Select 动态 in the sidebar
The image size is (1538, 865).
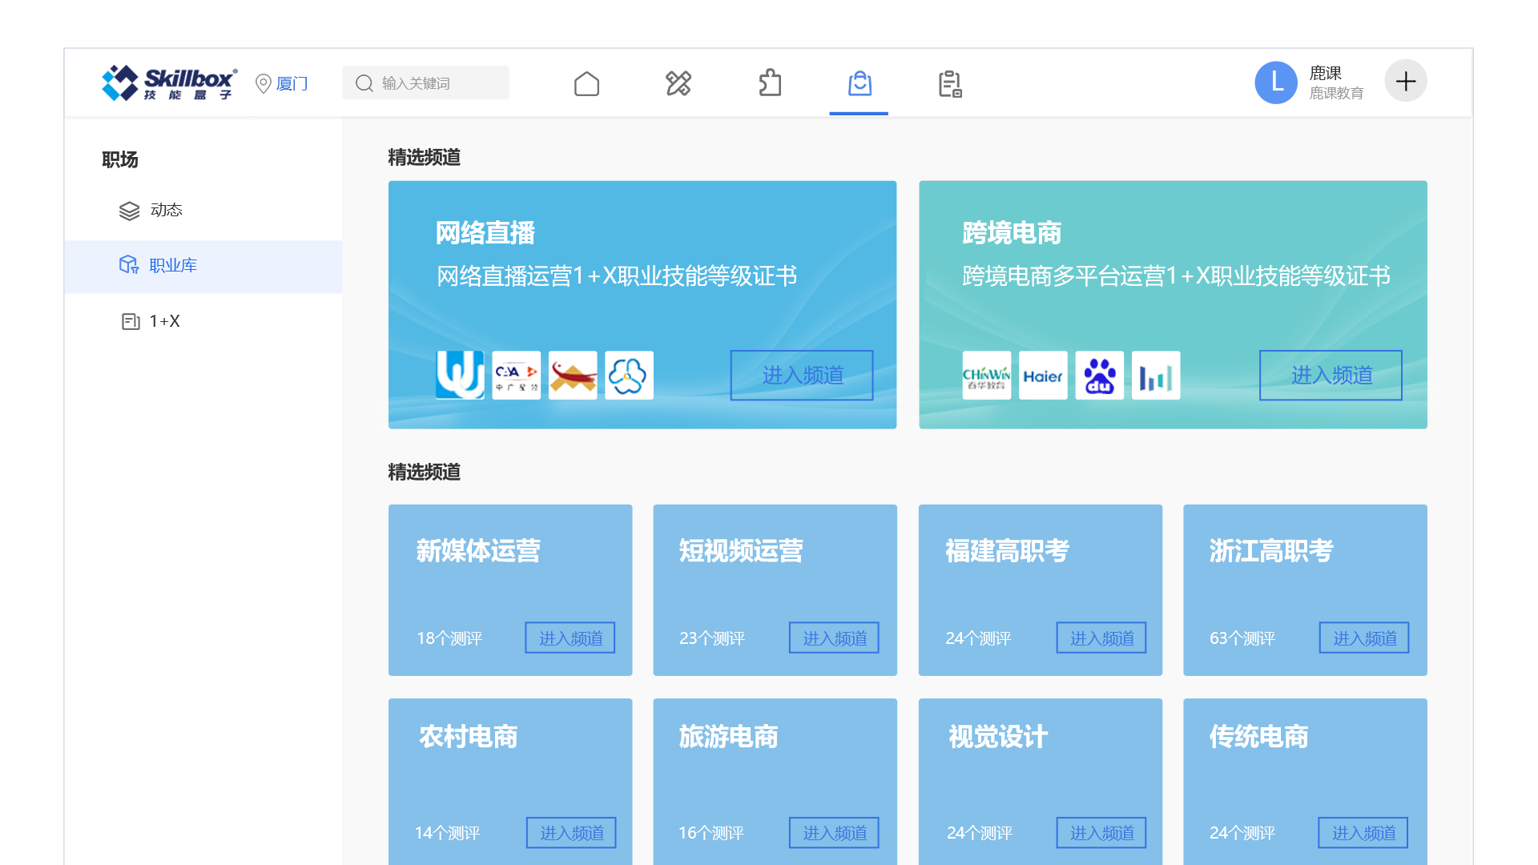[166, 210]
